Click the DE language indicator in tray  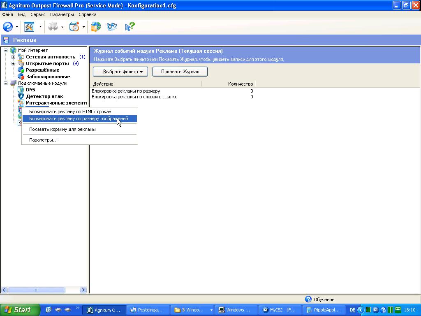[x=352, y=310]
